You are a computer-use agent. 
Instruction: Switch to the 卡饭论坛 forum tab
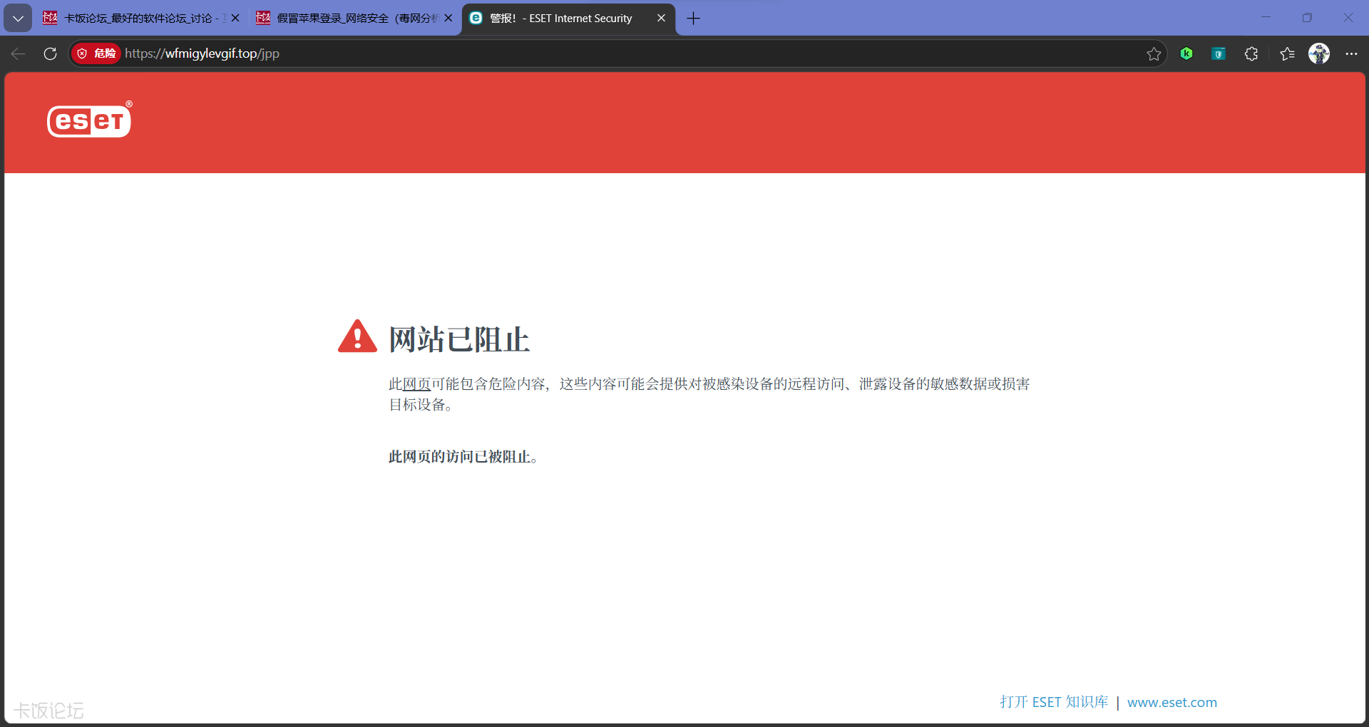141,19
